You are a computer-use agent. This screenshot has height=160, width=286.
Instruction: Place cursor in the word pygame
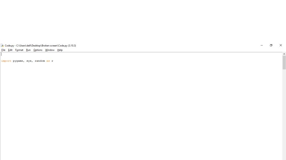point(18,61)
